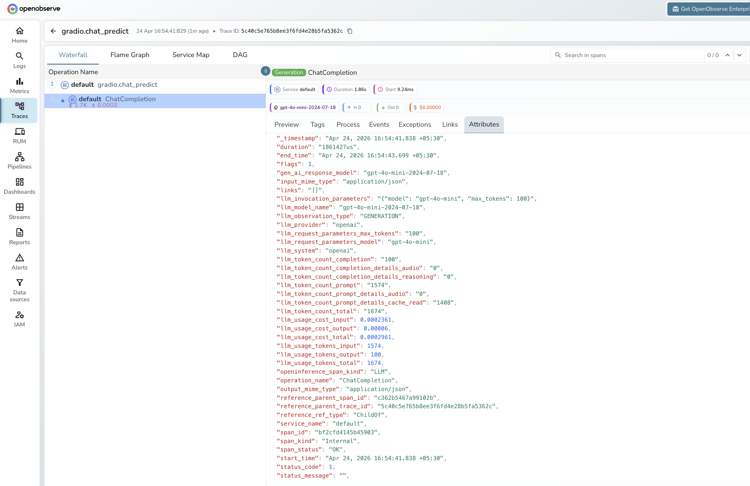Navigate to RUM via sidebar icon

pos(19,135)
